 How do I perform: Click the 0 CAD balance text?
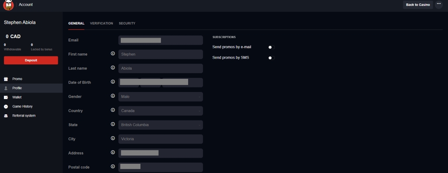click(x=13, y=37)
